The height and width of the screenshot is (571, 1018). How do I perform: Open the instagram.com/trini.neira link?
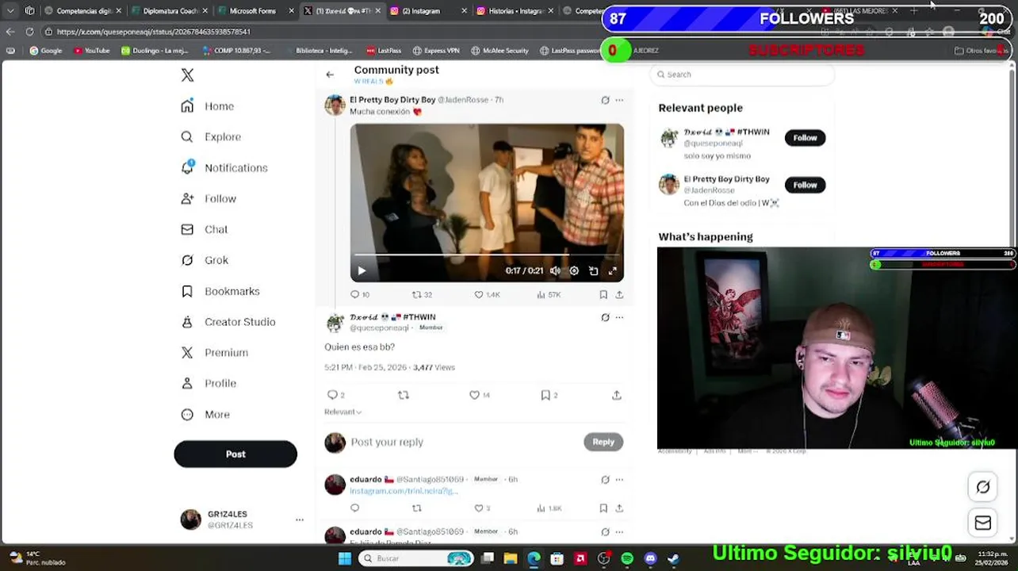pos(404,491)
